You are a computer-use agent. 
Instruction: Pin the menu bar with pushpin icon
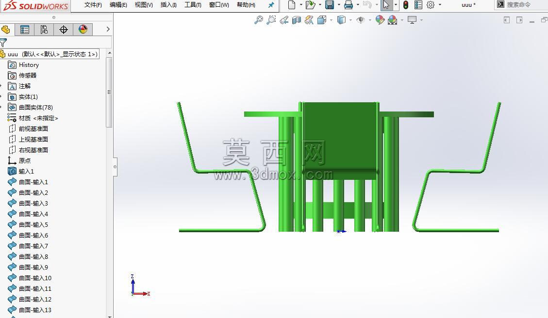pos(271,5)
